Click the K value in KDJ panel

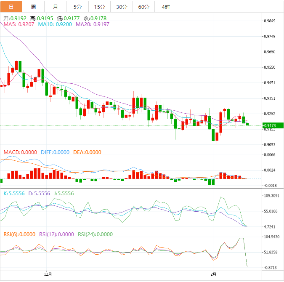coord(13,193)
